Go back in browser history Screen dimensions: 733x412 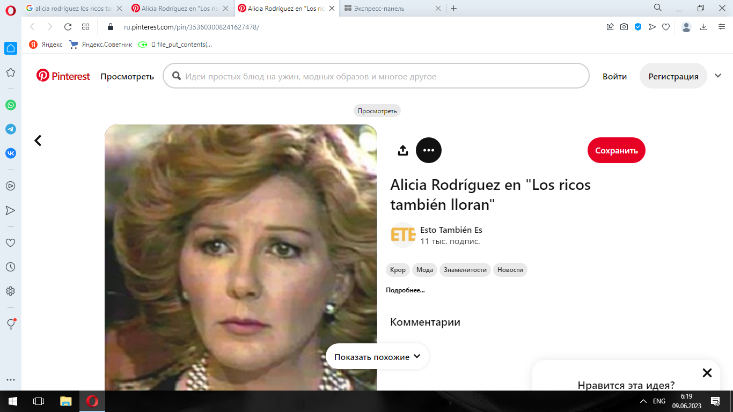click(x=32, y=27)
